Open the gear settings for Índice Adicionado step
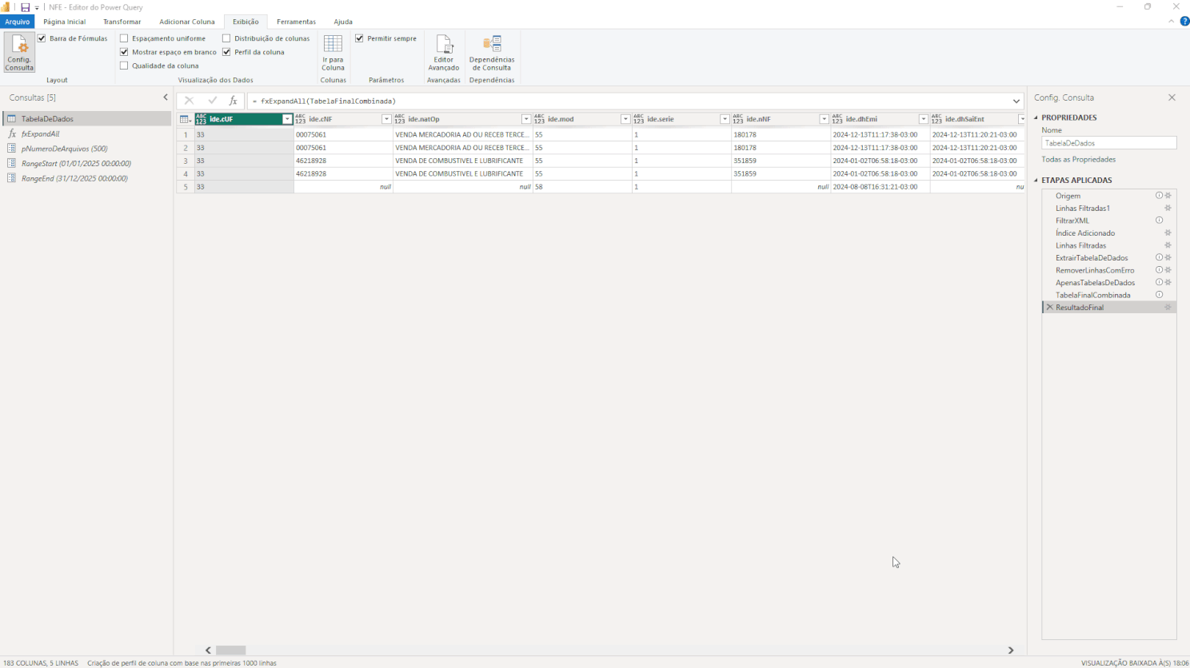The width and height of the screenshot is (1190, 668). 1167,233
